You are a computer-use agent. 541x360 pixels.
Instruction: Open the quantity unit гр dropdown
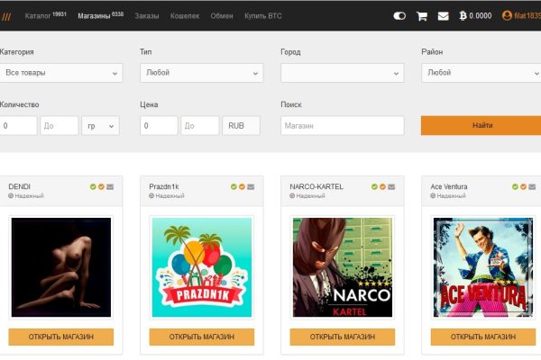pyautogui.click(x=100, y=126)
